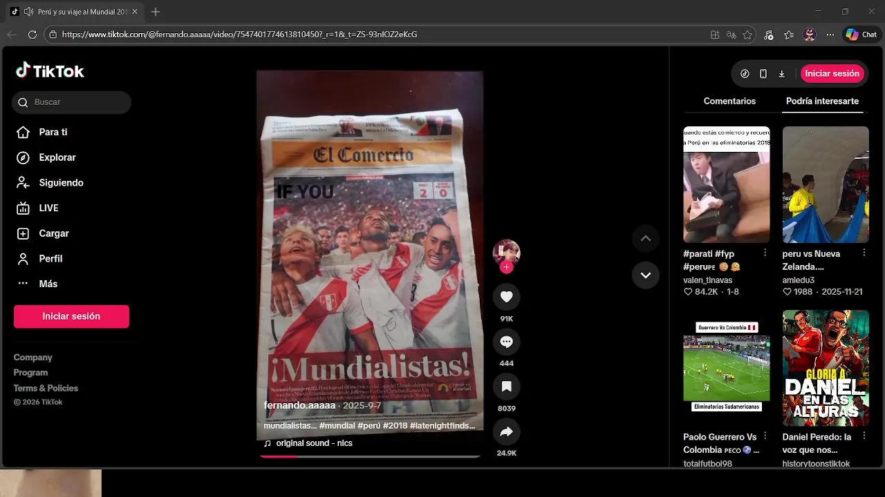Open options menu on peru vs Nueva Zelanda card
Image resolution: width=885 pixels, height=497 pixels.
coord(864,253)
